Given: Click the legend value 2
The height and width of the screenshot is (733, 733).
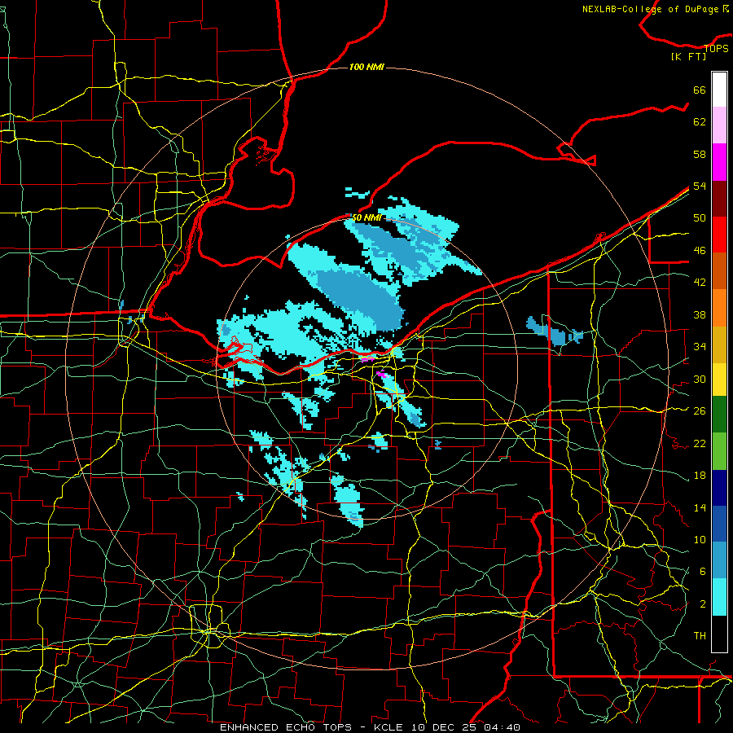Looking at the screenshot, I should [703, 604].
